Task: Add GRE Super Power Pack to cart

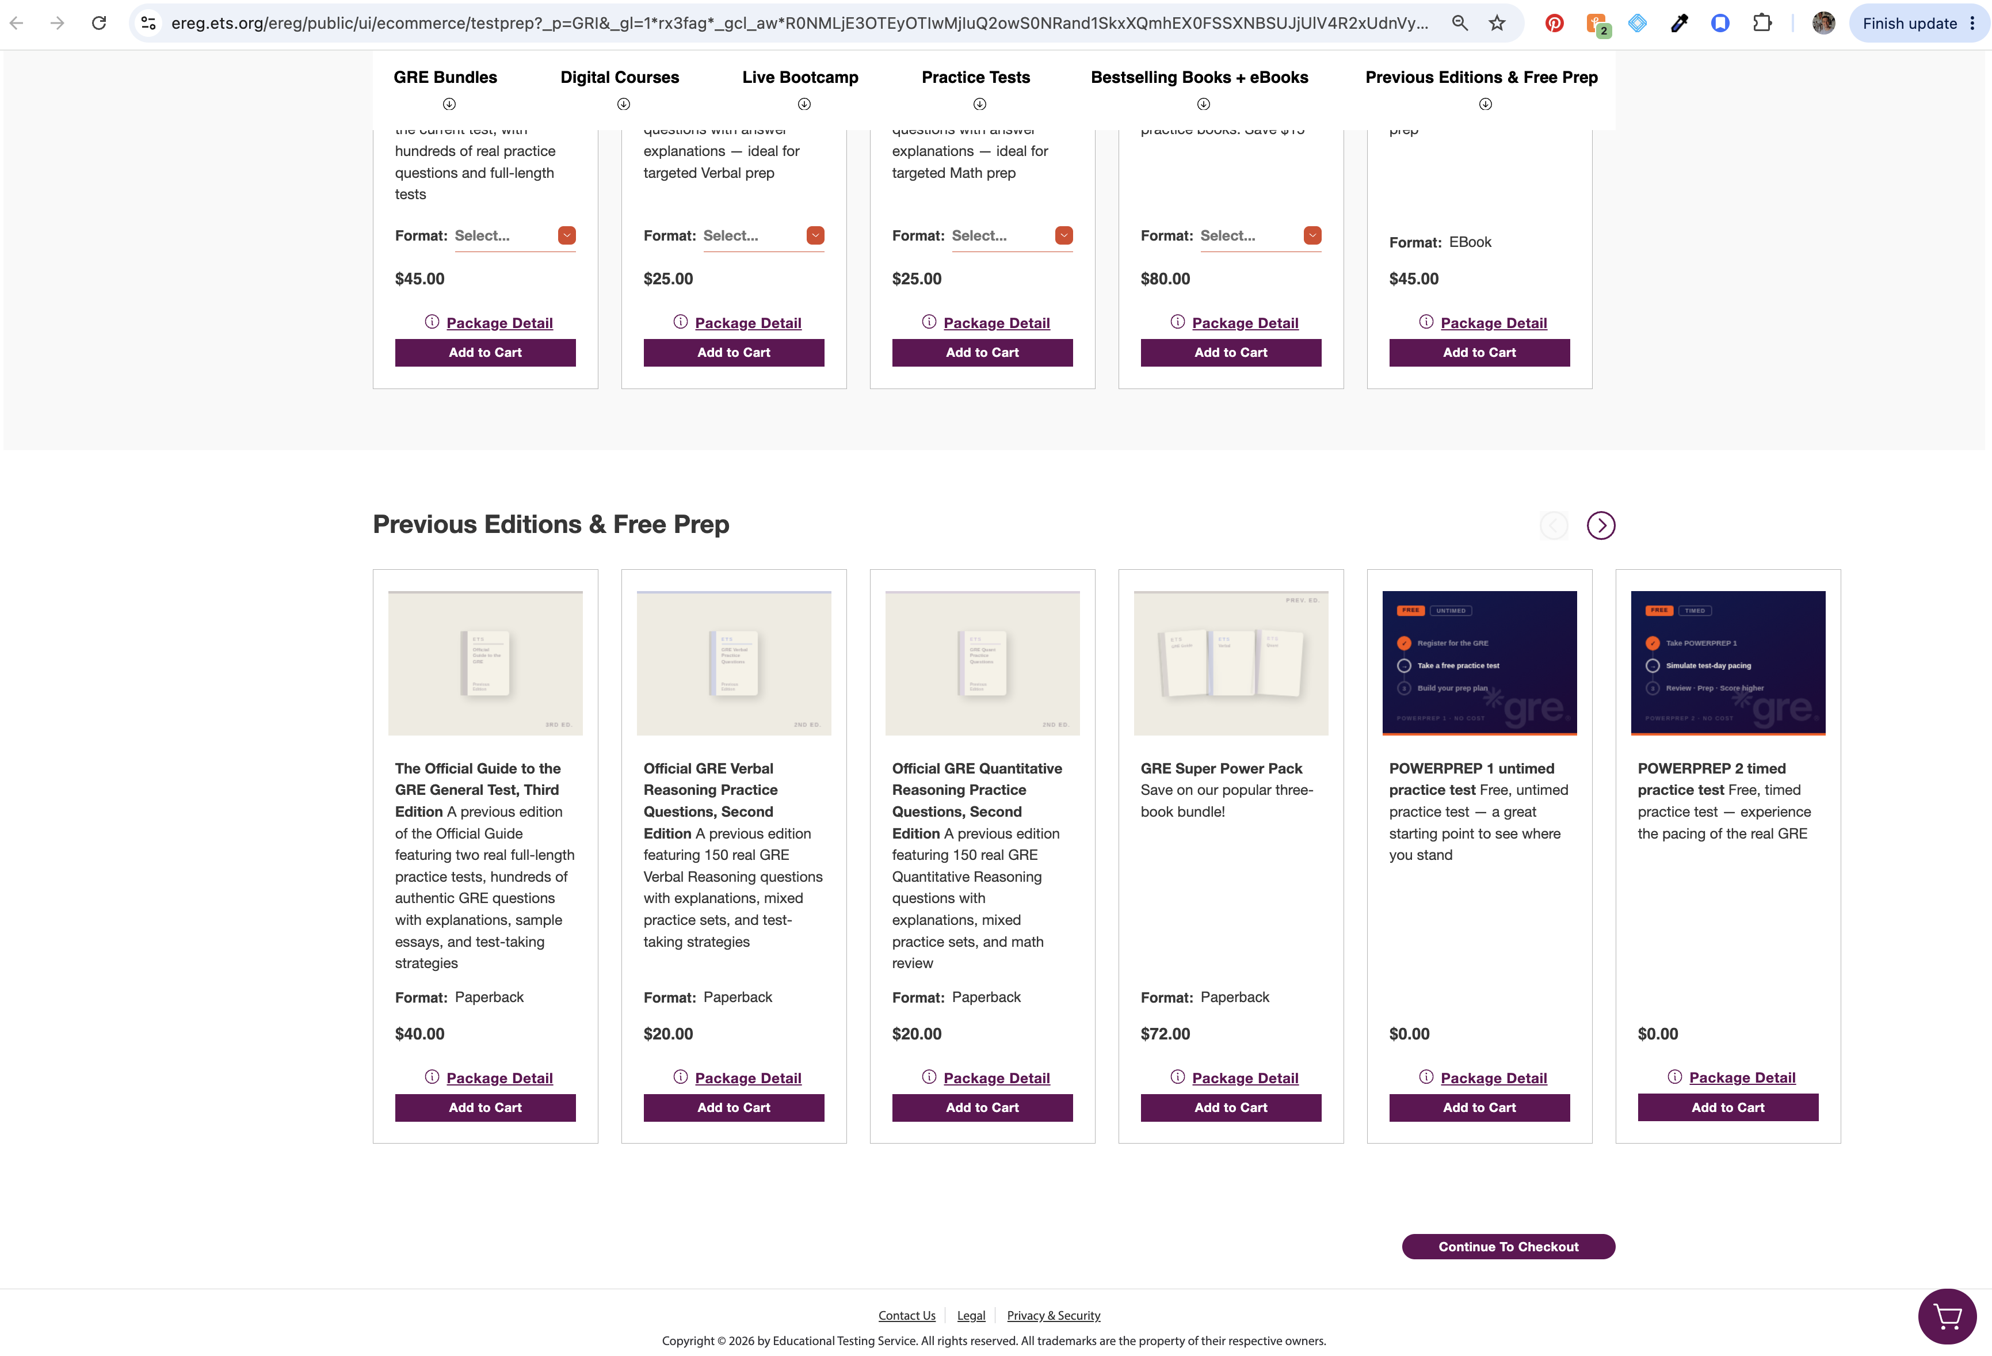Action: 1231,1107
